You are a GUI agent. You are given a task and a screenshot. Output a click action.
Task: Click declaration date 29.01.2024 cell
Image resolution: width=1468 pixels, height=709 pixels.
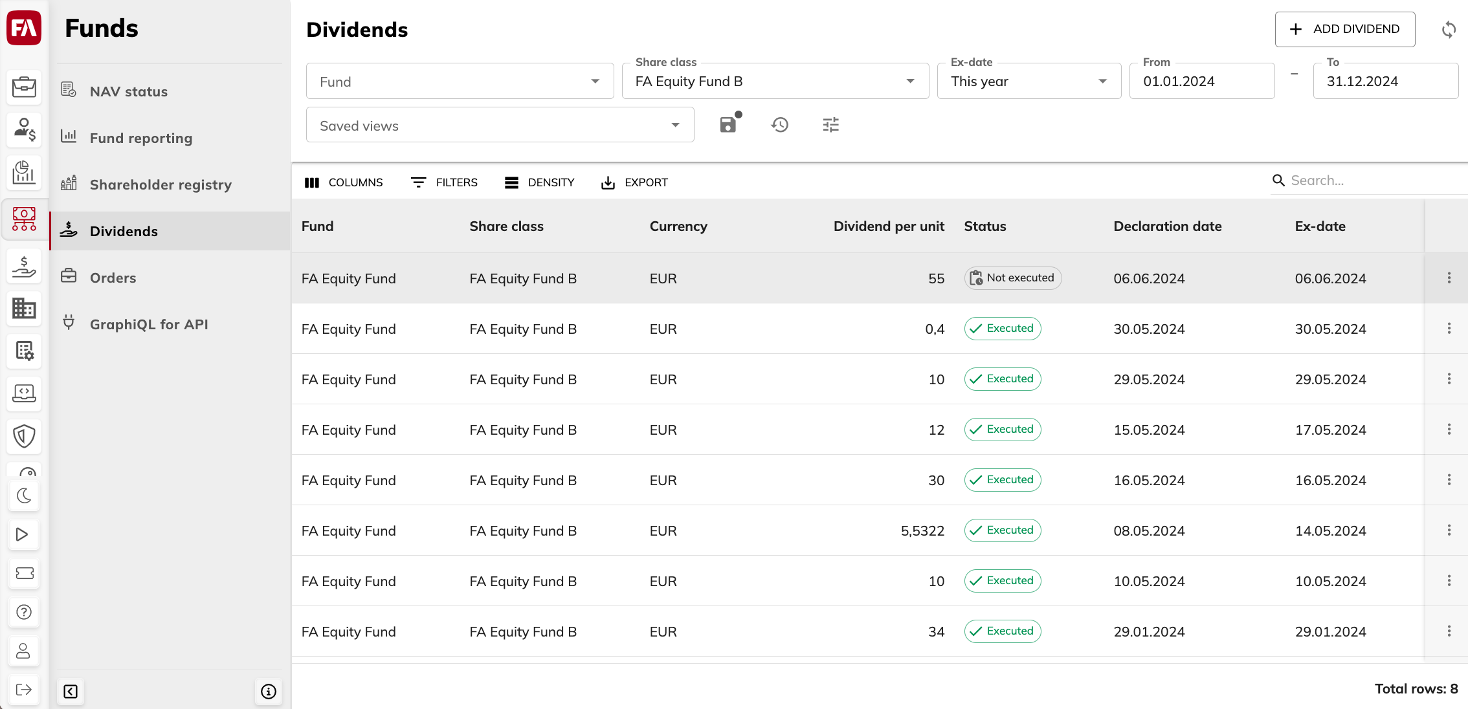tap(1149, 632)
